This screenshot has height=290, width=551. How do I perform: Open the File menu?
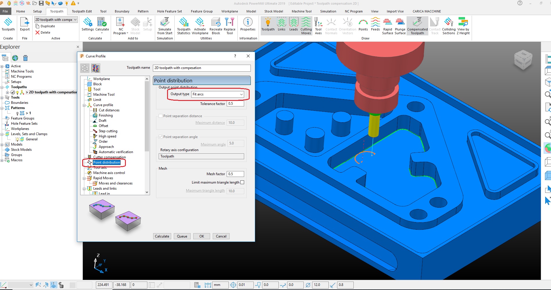[5, 11]
